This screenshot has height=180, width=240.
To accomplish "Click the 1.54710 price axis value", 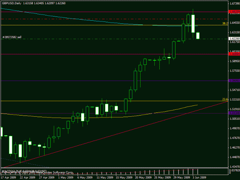I will click(x=235, y=90).
